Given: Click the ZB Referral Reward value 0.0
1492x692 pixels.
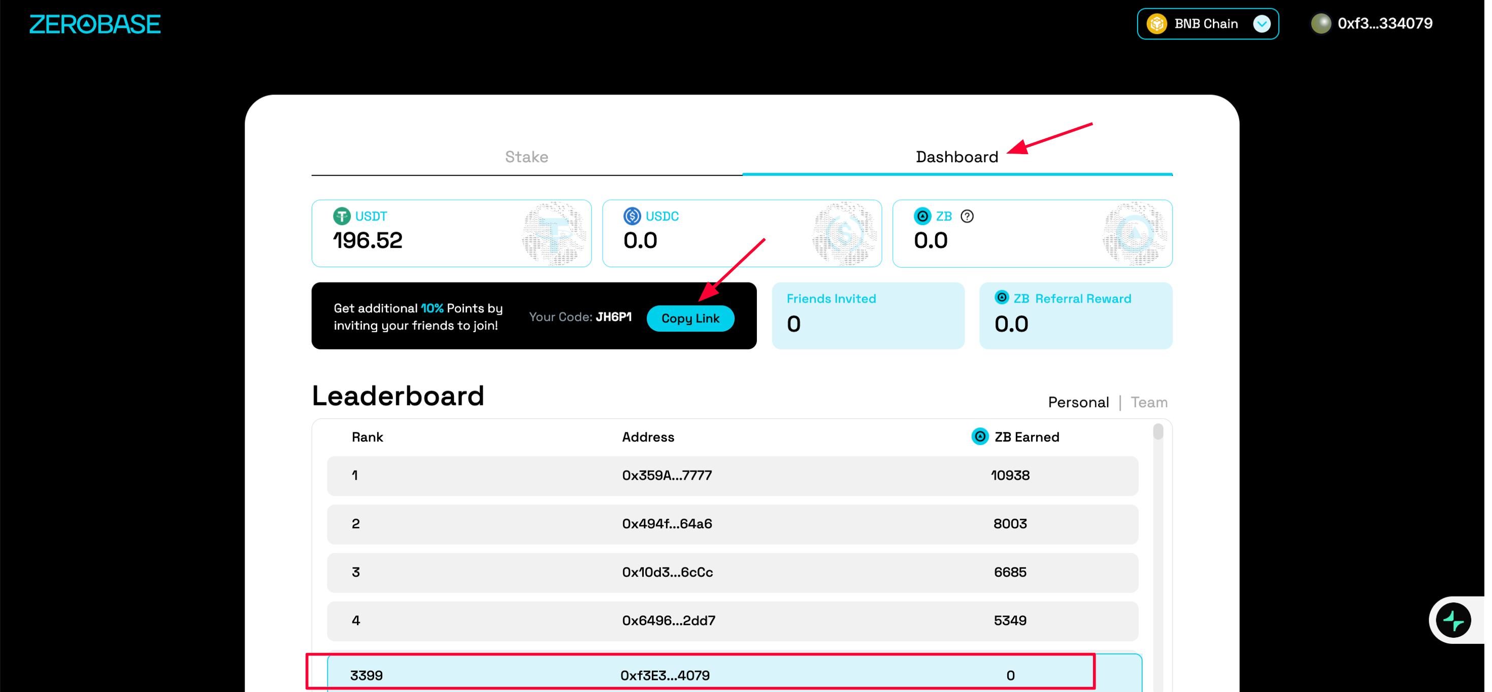Looking at the screenshot, I should (x=1011, y=324).
